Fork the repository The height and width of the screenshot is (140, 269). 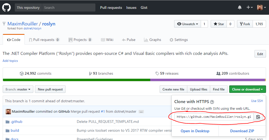pos(245,24)
